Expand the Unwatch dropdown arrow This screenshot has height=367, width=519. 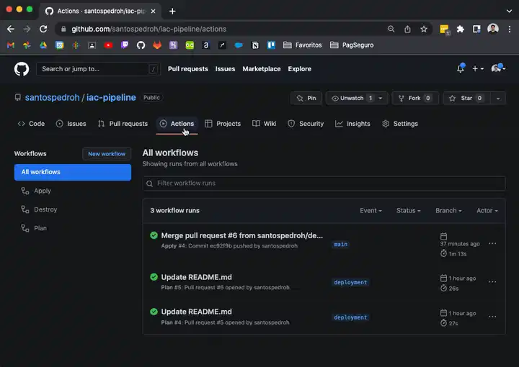click(x=381, y=98)
